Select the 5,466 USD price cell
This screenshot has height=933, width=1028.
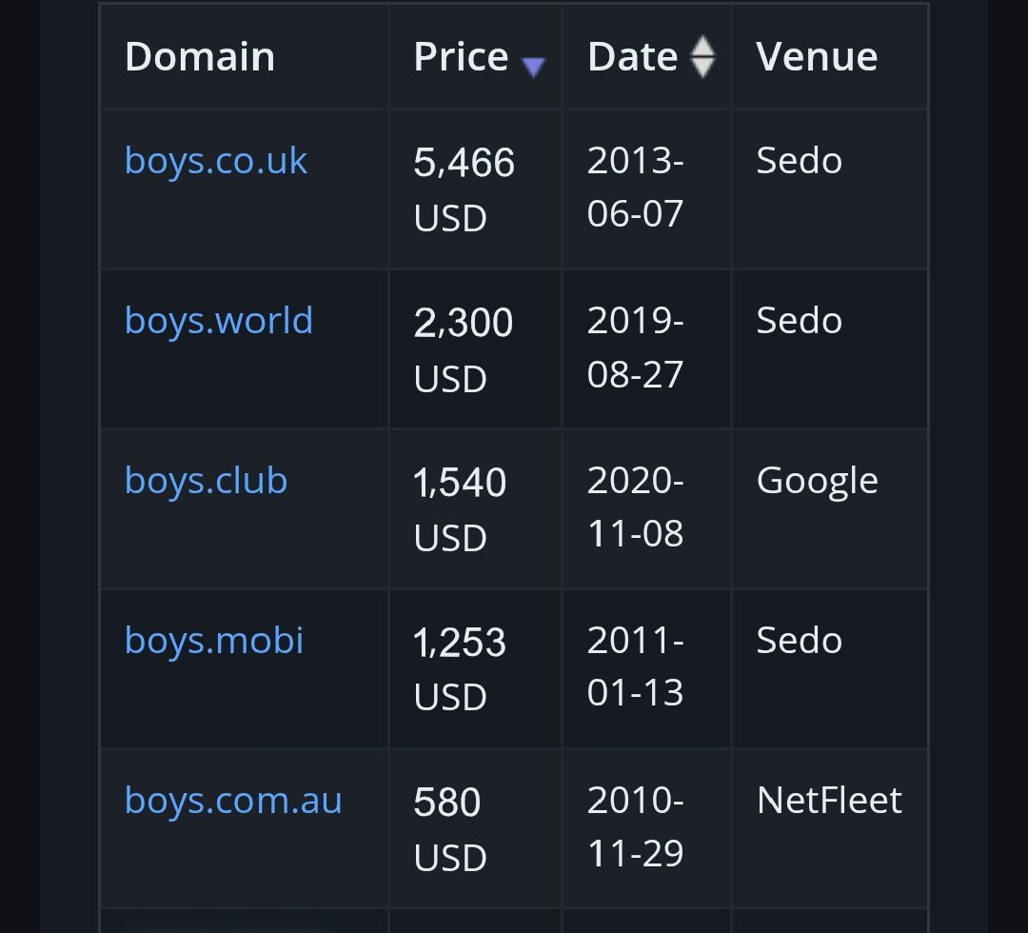475,189
